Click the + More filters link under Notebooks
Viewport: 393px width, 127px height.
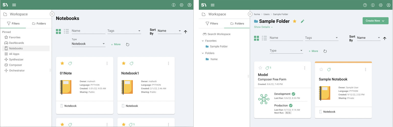(x=115, y=44)
